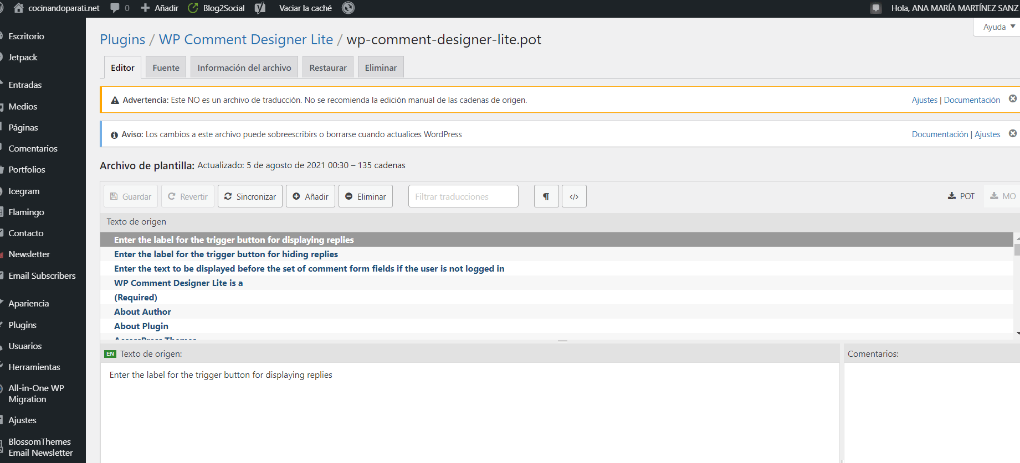Image resolution: width=1020 pixels, height=463 pixels.
Task: Click the notification icon beside Hola greeting
Action: tap(876, 8)
